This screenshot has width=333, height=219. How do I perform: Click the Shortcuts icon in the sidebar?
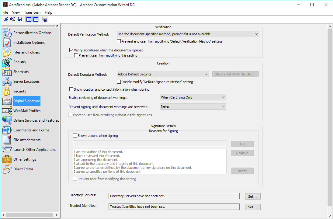(x=7, y=72)
